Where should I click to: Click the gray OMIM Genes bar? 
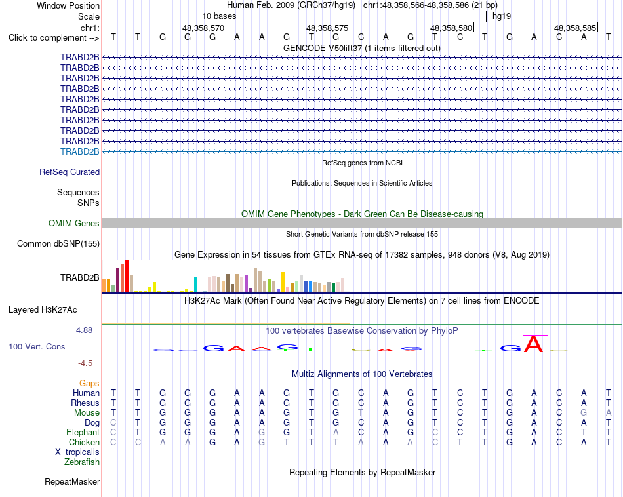point(362,224)
